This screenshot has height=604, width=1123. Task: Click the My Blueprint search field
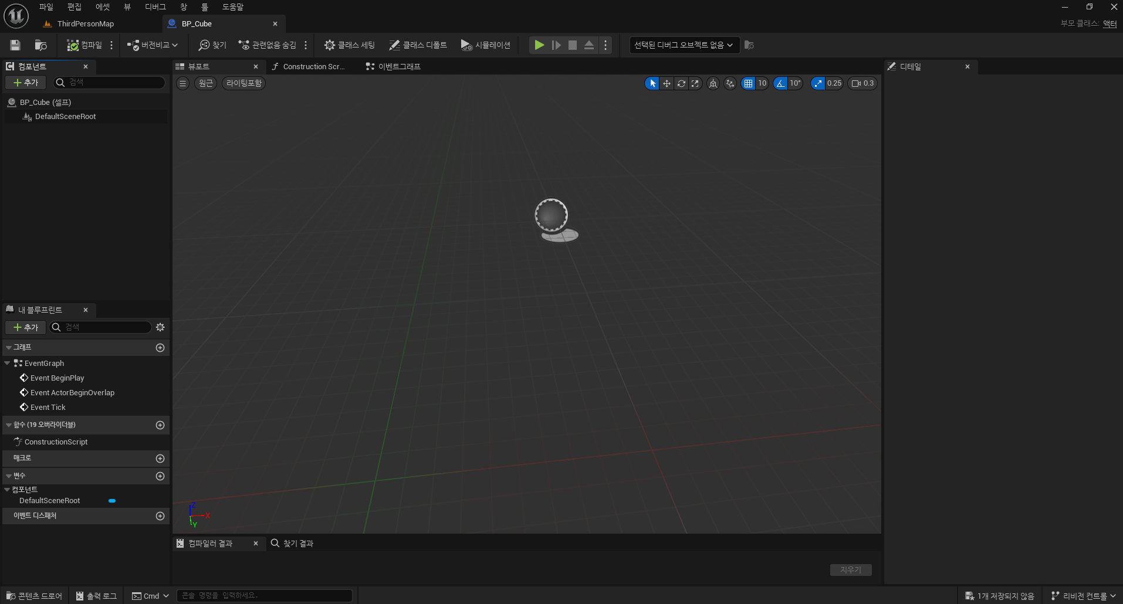point(101,327)
